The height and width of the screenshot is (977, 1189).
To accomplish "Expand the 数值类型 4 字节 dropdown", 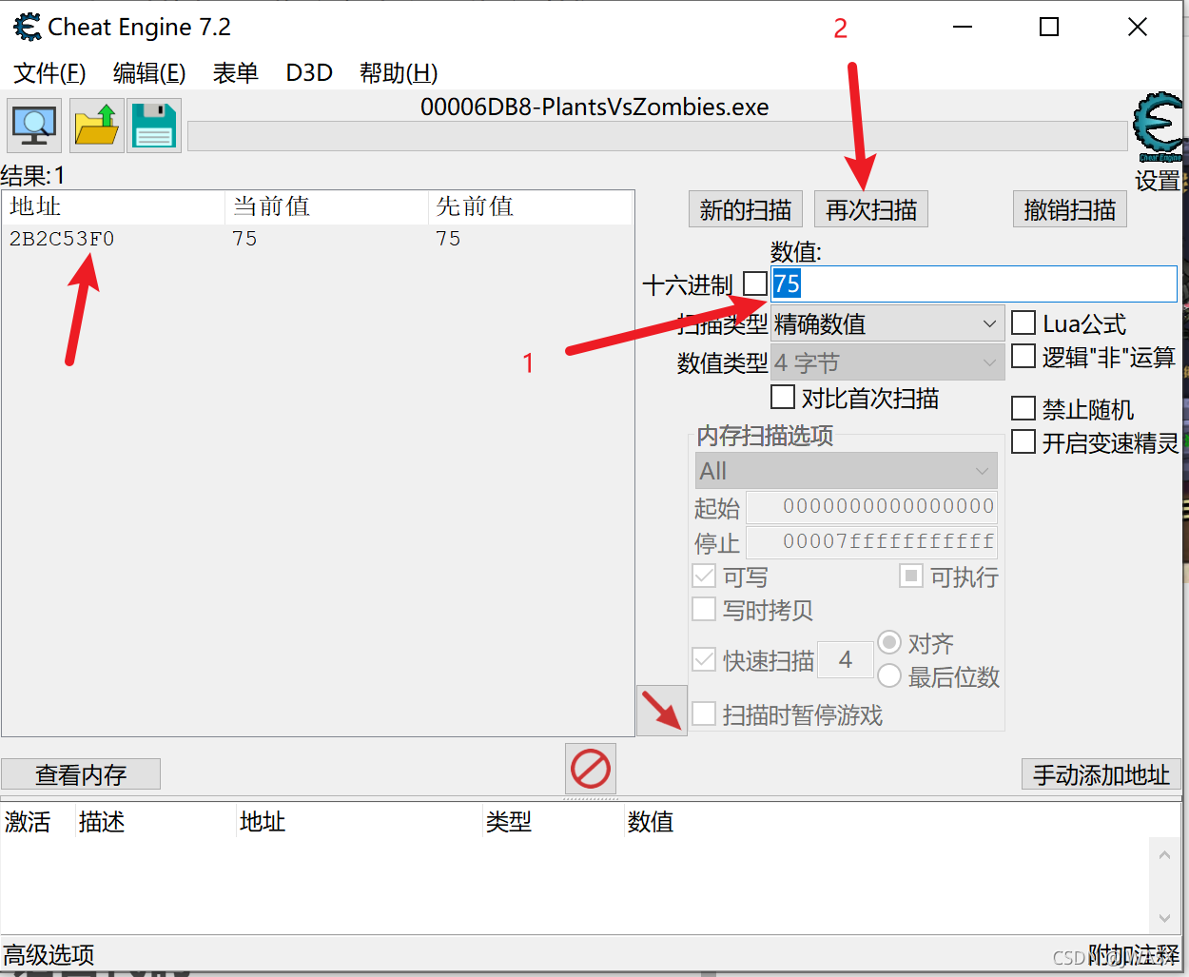I will click(887, 362).
